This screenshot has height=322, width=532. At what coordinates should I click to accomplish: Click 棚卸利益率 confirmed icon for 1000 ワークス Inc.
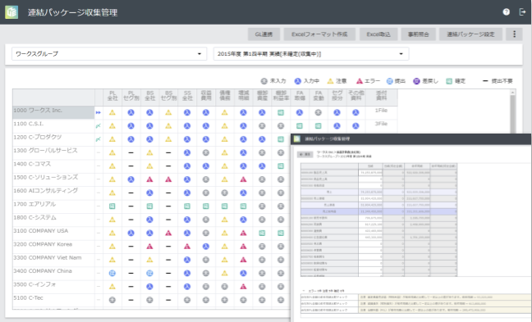coord(281,112)
